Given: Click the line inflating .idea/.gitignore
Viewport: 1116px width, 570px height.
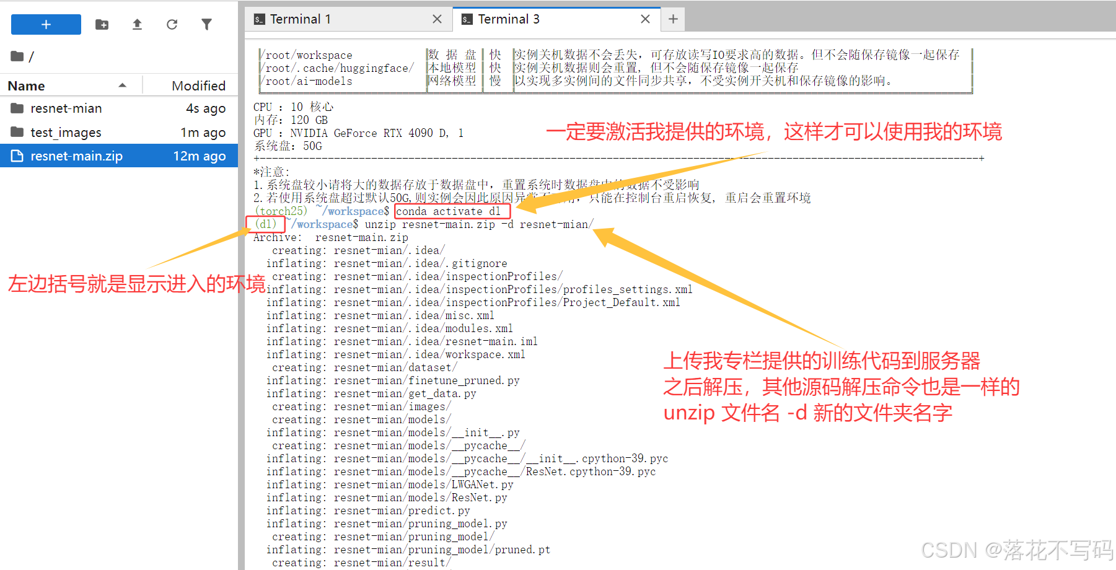Looking at the screenshot, I should [x=387, y=263].
